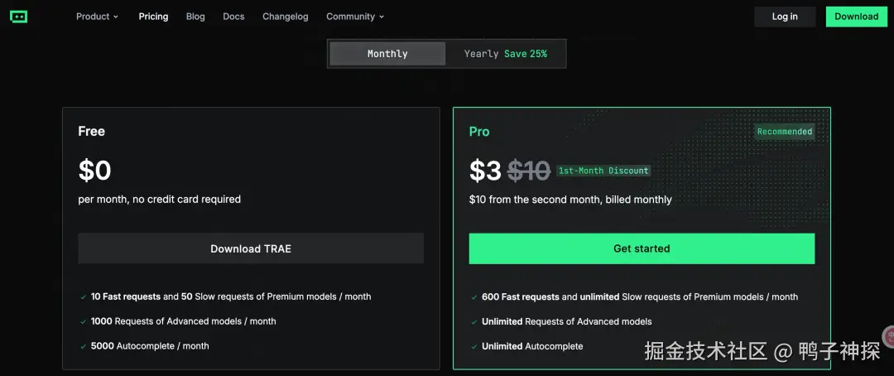Open the Blog page
This screenshot has height=376, width=894.
coord(195,17)
